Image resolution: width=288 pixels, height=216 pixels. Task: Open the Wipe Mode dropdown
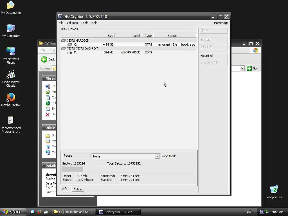coord(157,156)
